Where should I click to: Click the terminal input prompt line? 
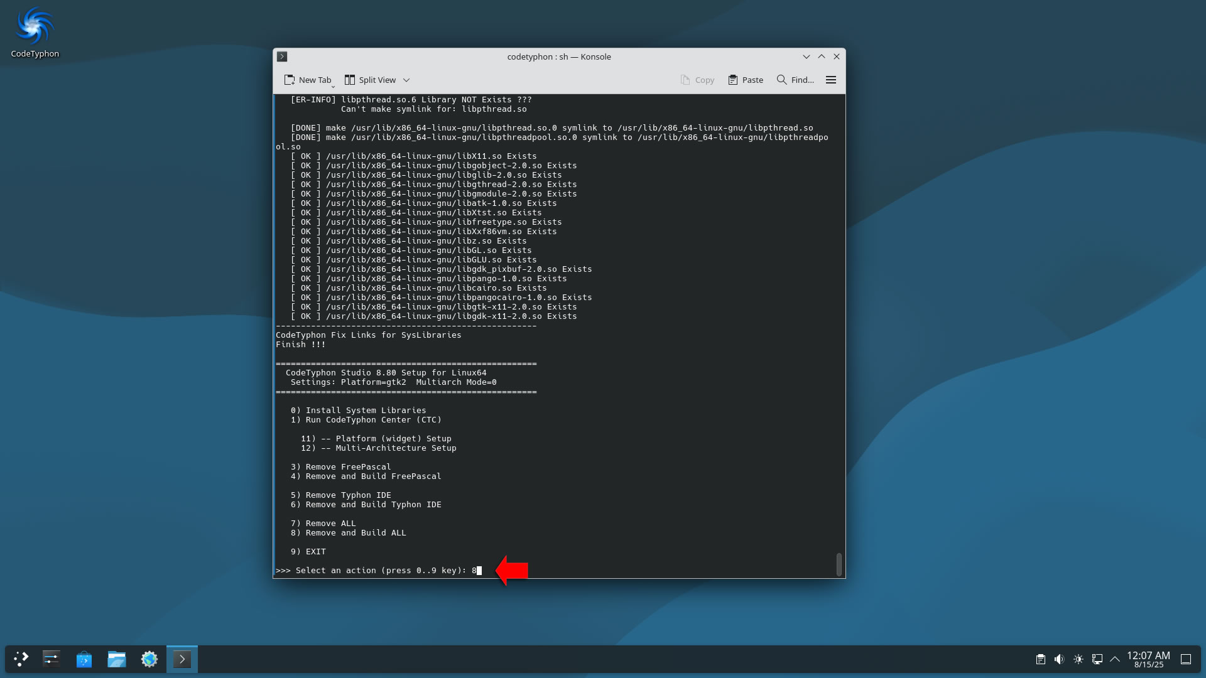[x=379, y=571]
